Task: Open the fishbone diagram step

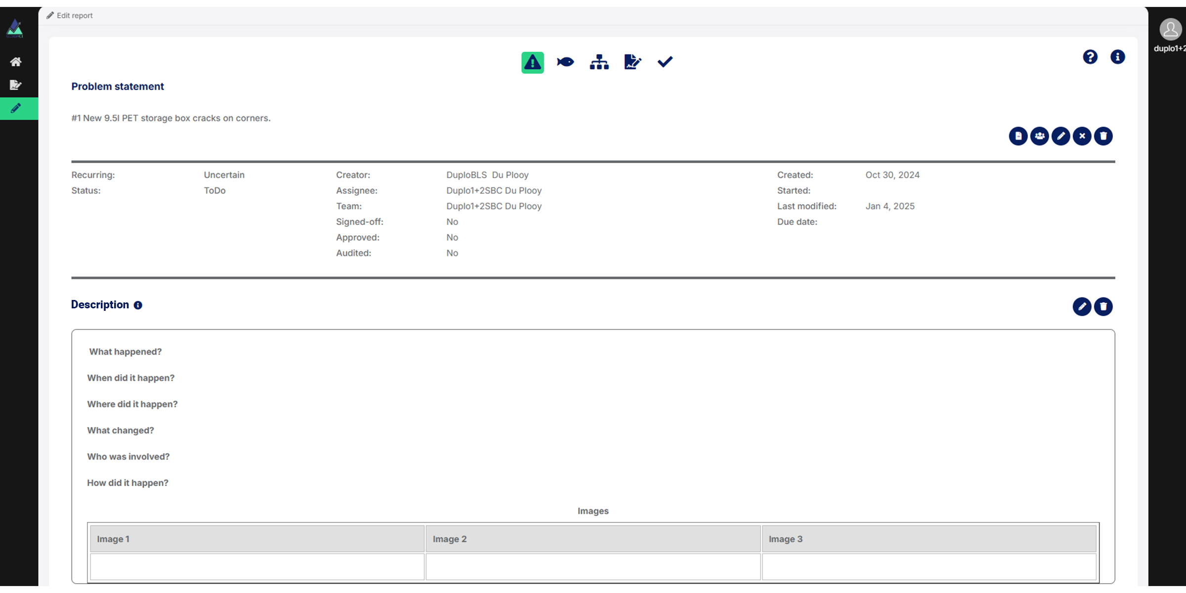Action: (565, 62)
